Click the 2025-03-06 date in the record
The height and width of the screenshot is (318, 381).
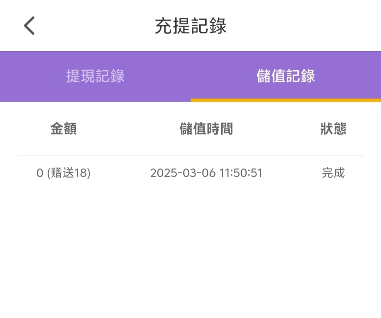[x=183, y=173]
